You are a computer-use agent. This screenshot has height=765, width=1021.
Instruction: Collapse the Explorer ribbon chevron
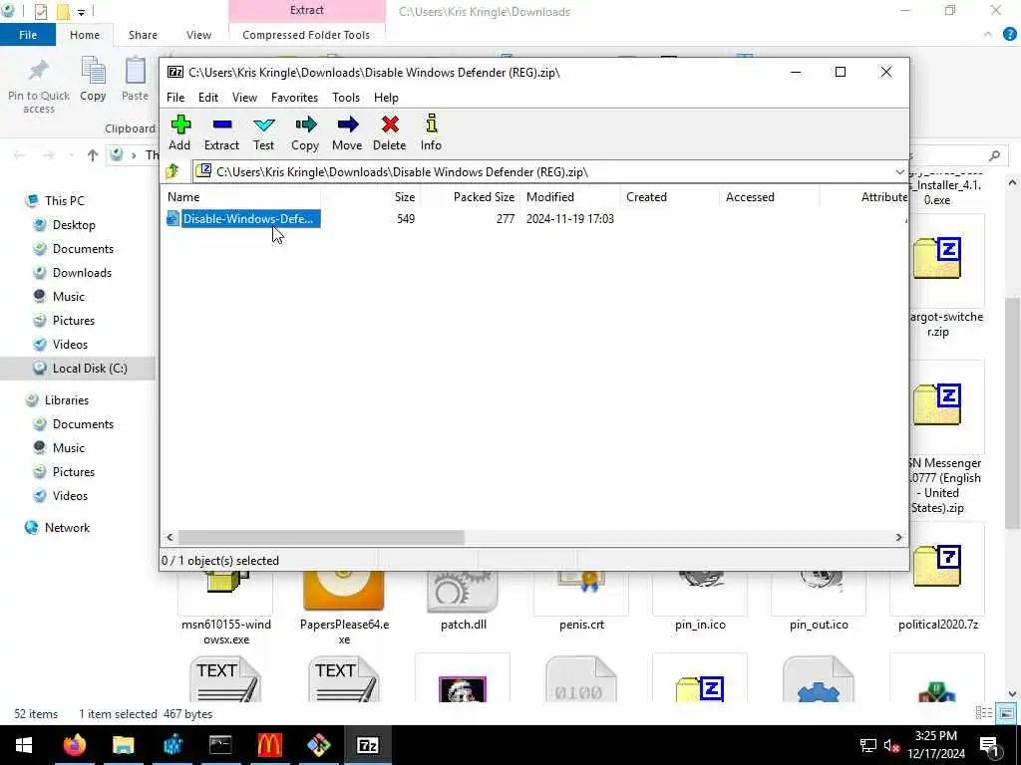(x=988, y=35)
